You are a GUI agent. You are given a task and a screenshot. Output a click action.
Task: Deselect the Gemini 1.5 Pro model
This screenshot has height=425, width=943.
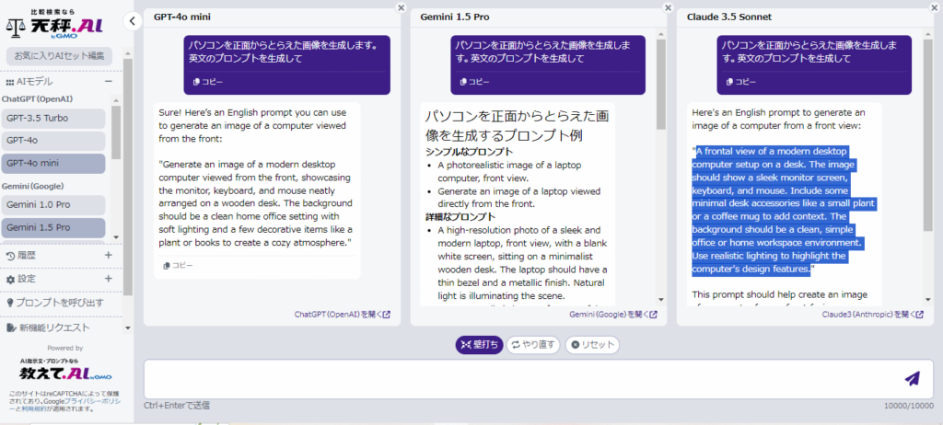(x=53, y=226)
